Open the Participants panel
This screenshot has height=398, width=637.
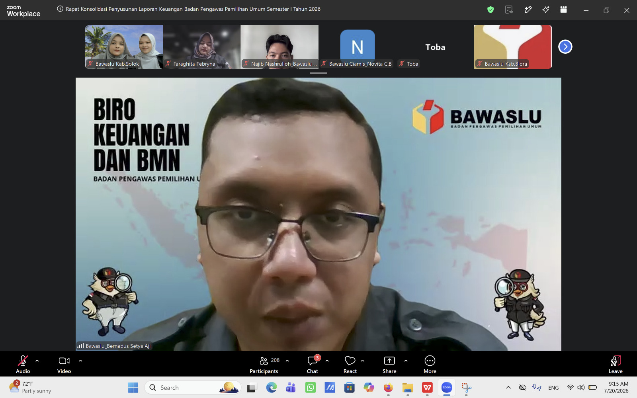tap(264, 364)
